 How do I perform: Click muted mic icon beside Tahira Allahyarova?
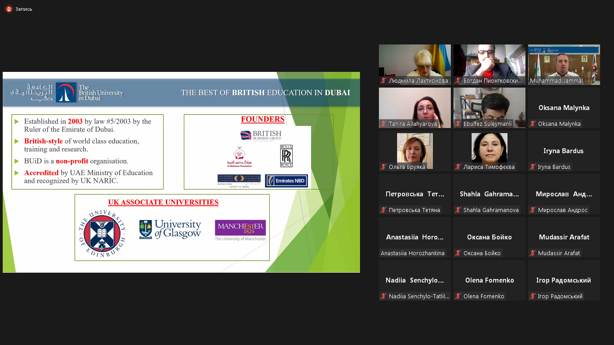pyautogui.click(x=383, y=124)
